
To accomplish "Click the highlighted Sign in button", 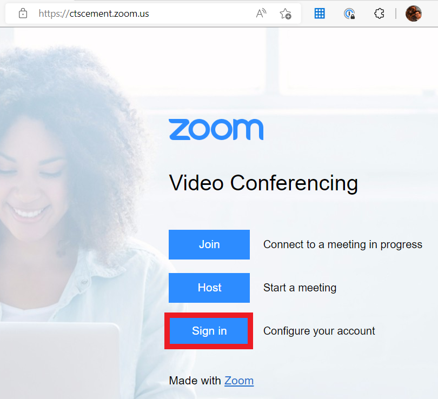I will [209, 331].
